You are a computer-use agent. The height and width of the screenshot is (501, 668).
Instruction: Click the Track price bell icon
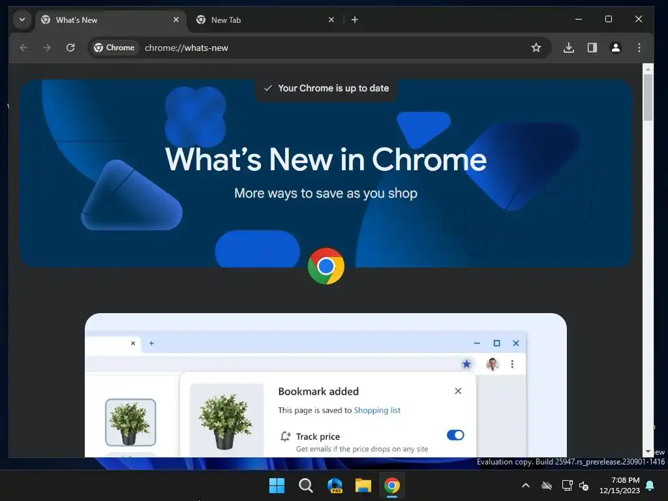285,436
